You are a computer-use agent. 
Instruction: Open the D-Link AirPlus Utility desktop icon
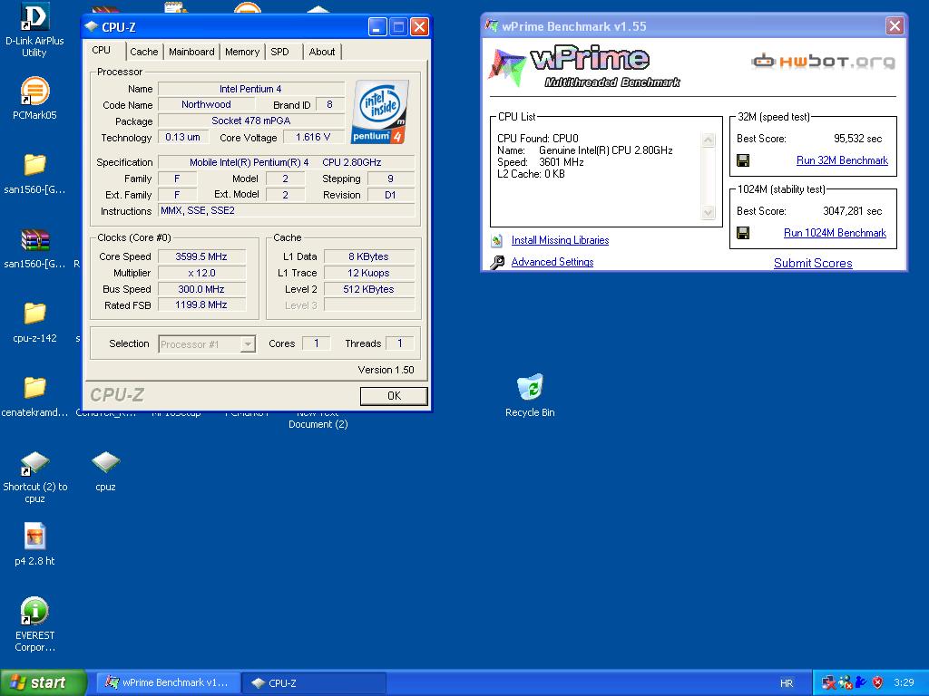(34, 18)
